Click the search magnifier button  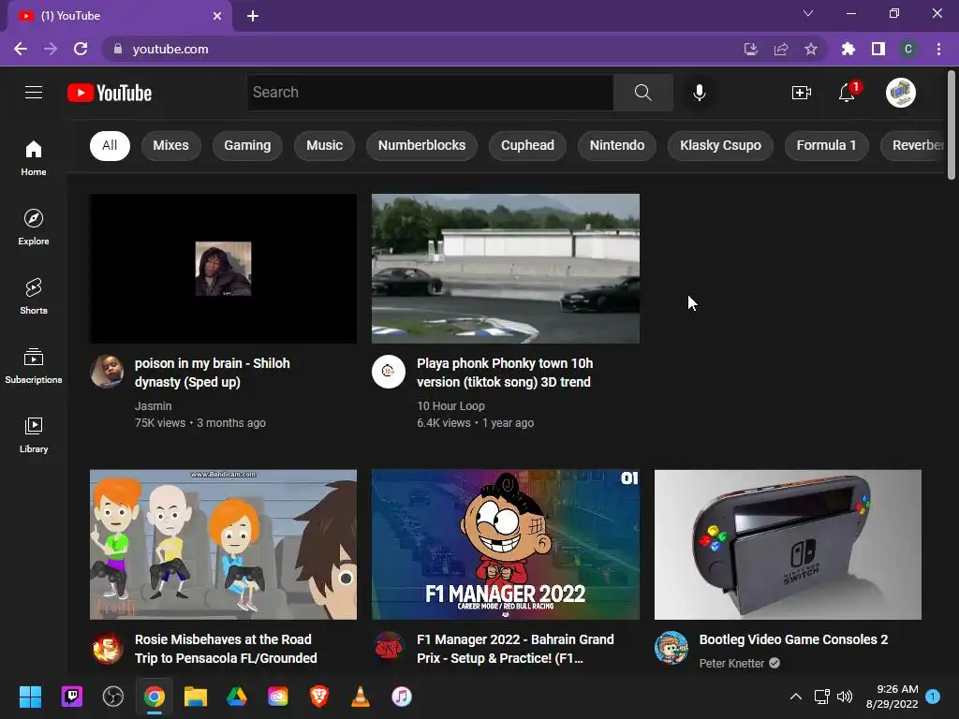pyautogui.click(x=642, y=93)
